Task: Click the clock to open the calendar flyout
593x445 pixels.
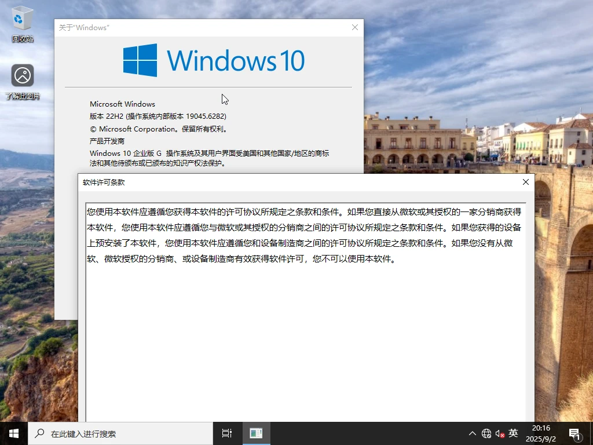Action: 540,433
